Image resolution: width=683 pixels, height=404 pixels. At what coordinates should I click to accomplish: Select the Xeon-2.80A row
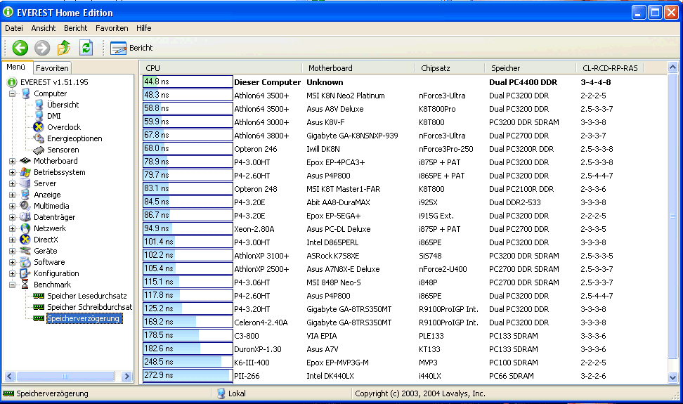(x=404, y=229)
